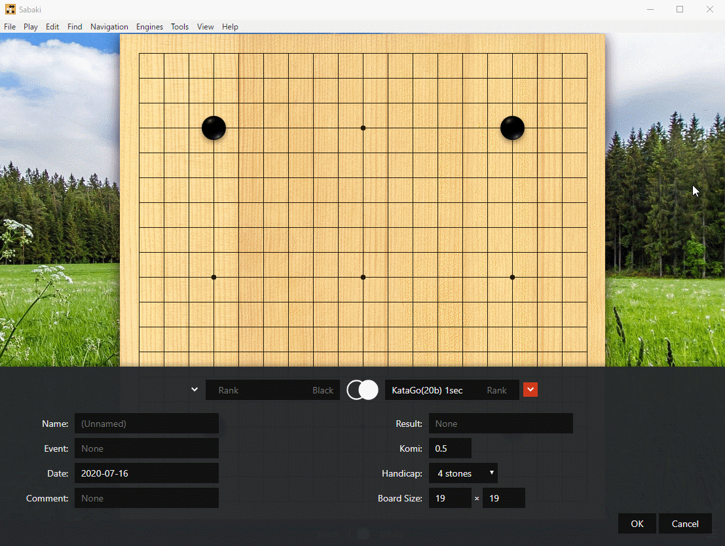Open the Engines menu
Image resolution: width=725 pixels, height=546 pixels.
pos(149,27)
